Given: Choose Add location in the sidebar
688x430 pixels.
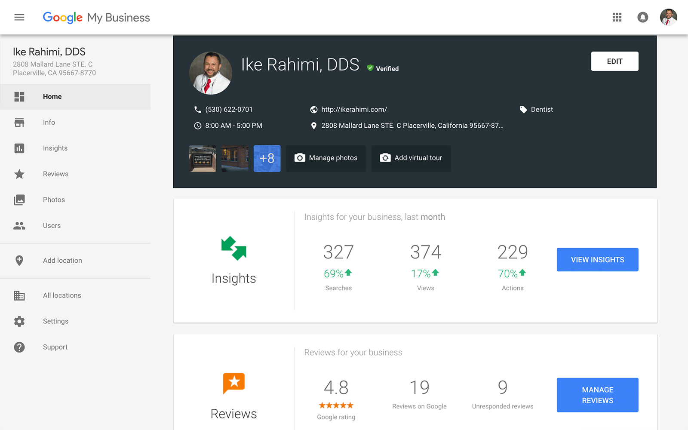Looking at the screenshot, I should click(x=75, y=261).
